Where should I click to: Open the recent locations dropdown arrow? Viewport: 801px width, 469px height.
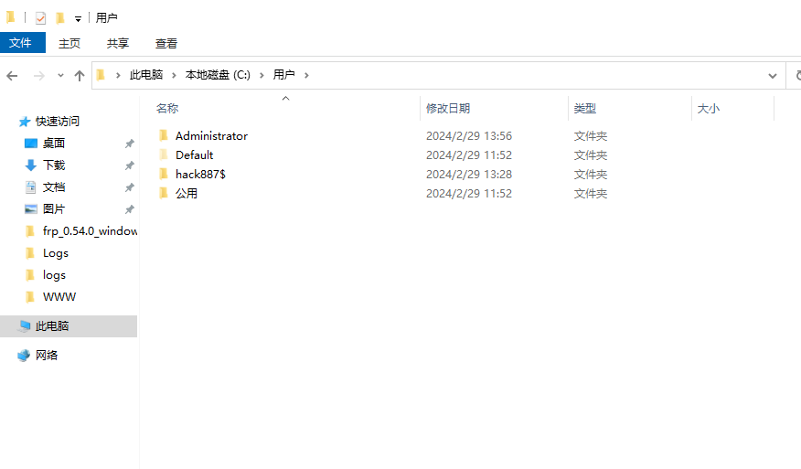click(60, 76)
